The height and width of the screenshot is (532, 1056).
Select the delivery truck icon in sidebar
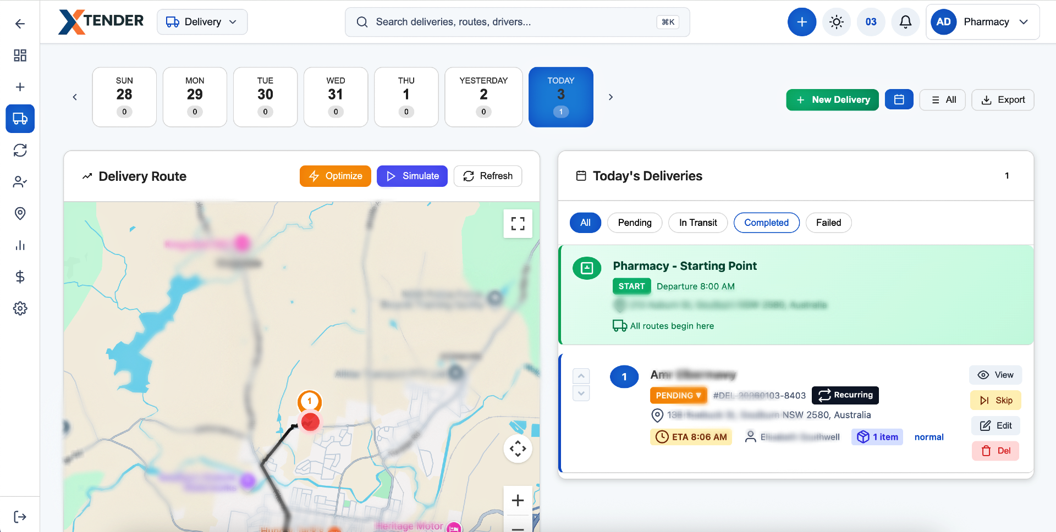[20, 119]
